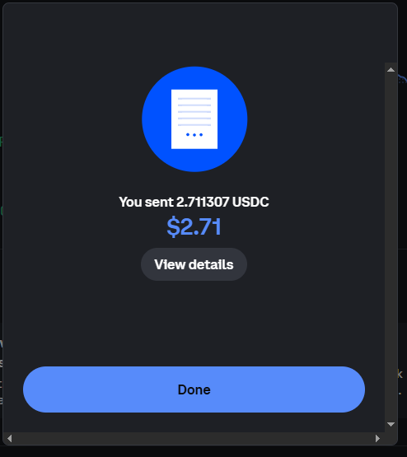Click the blue $2.71 amount
Viewport: 407px width, 457px height.
click(x=194, y=226)
